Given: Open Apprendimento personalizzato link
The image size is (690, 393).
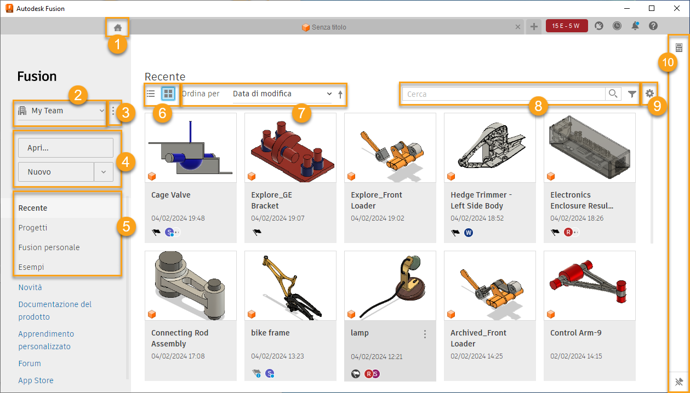Looking at the screenshot, I should click(x=46, y=340).
